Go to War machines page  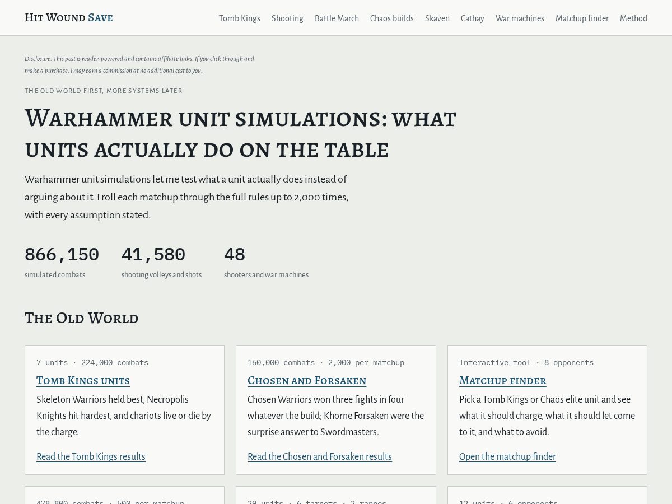point(520,18)
